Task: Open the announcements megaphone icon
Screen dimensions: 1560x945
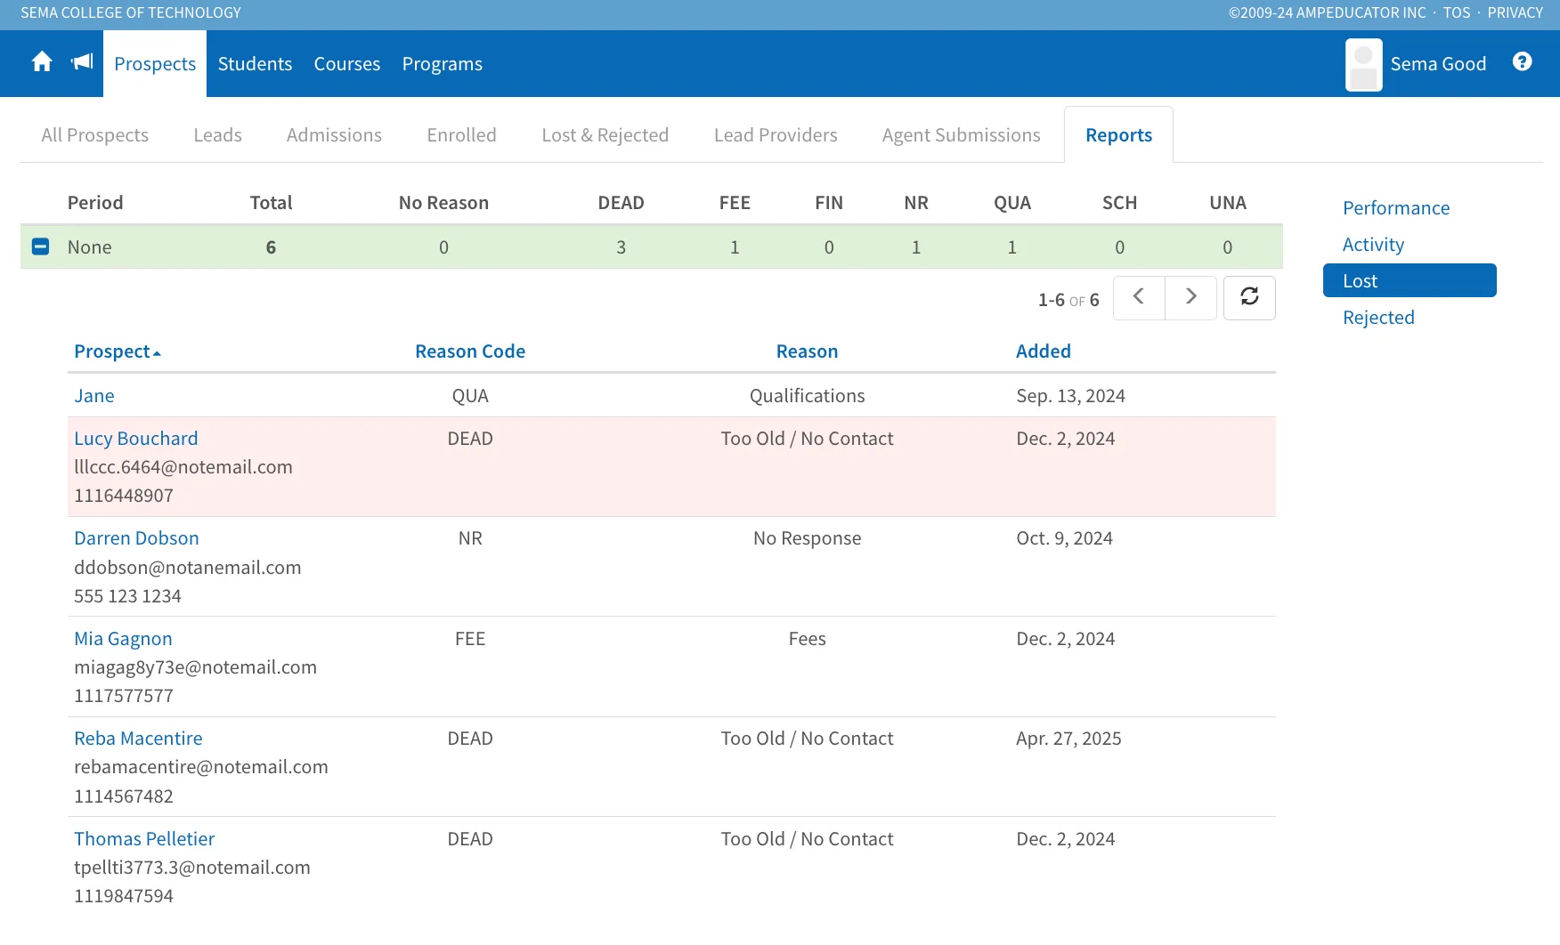Action: [x=82, y=62]
